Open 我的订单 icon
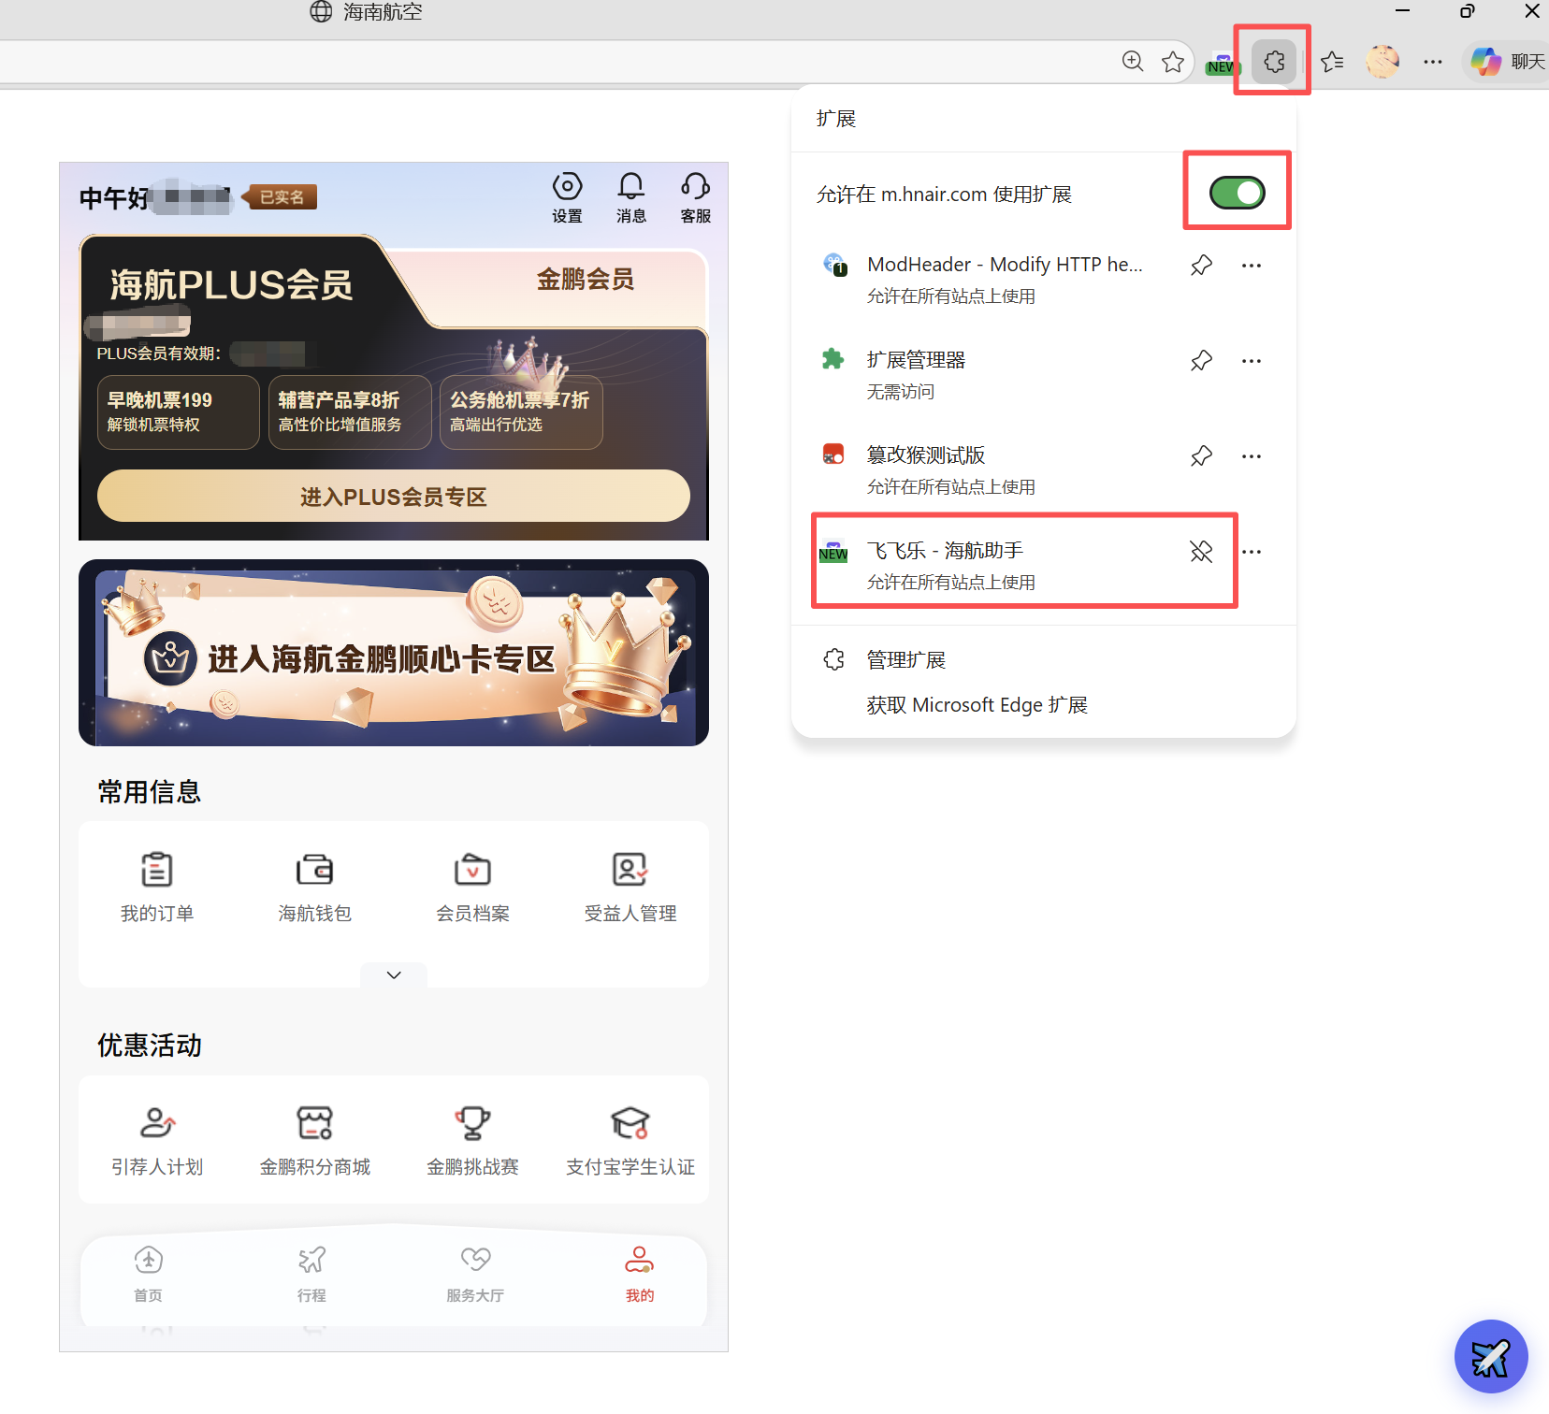This screenshot has height=1414, width=1549. click(157, 887)
